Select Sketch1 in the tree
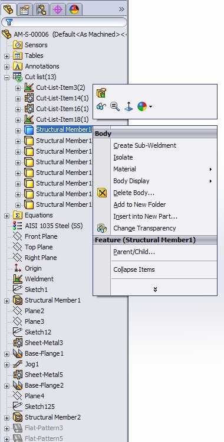This screenshot has width=224, height=442. (x=37, y=290)
